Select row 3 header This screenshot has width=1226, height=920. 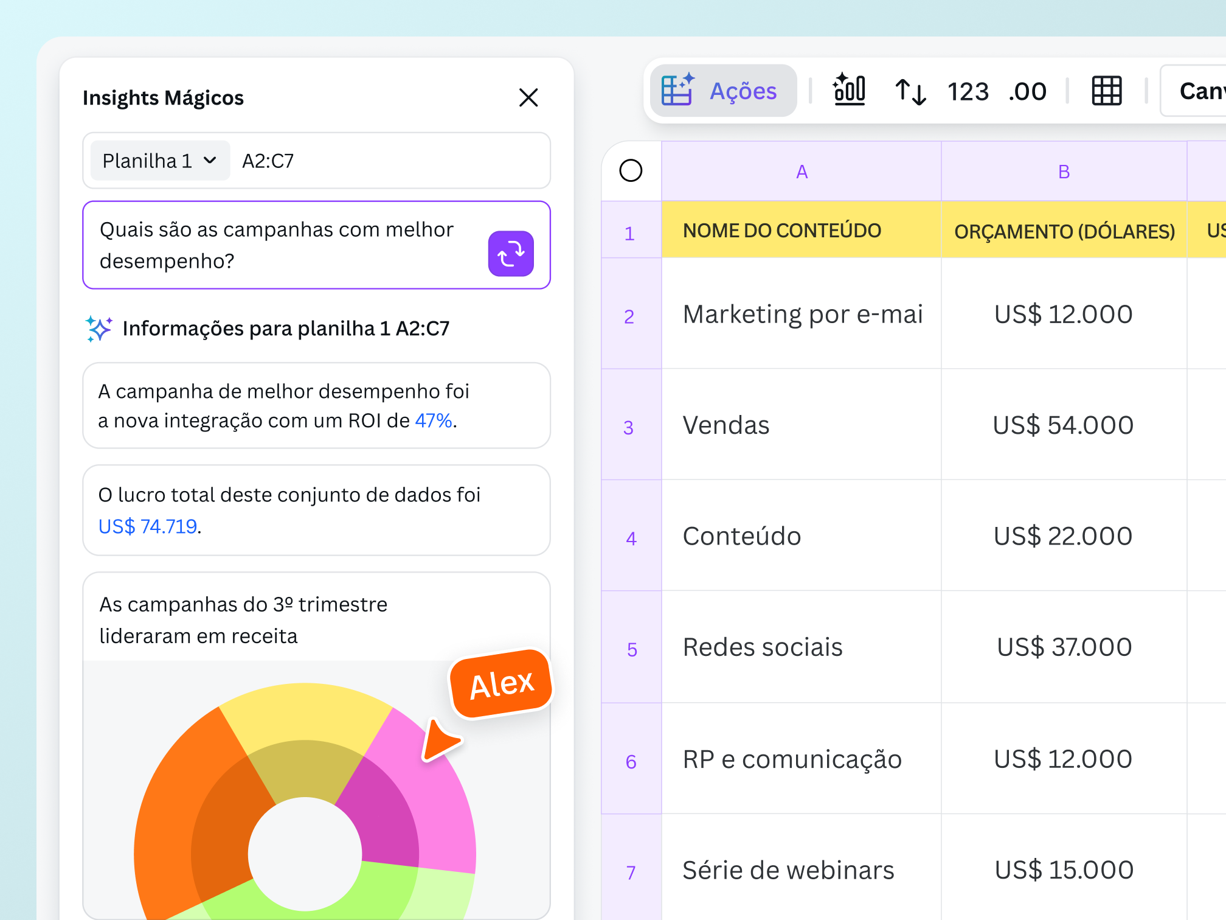(631, 425)
